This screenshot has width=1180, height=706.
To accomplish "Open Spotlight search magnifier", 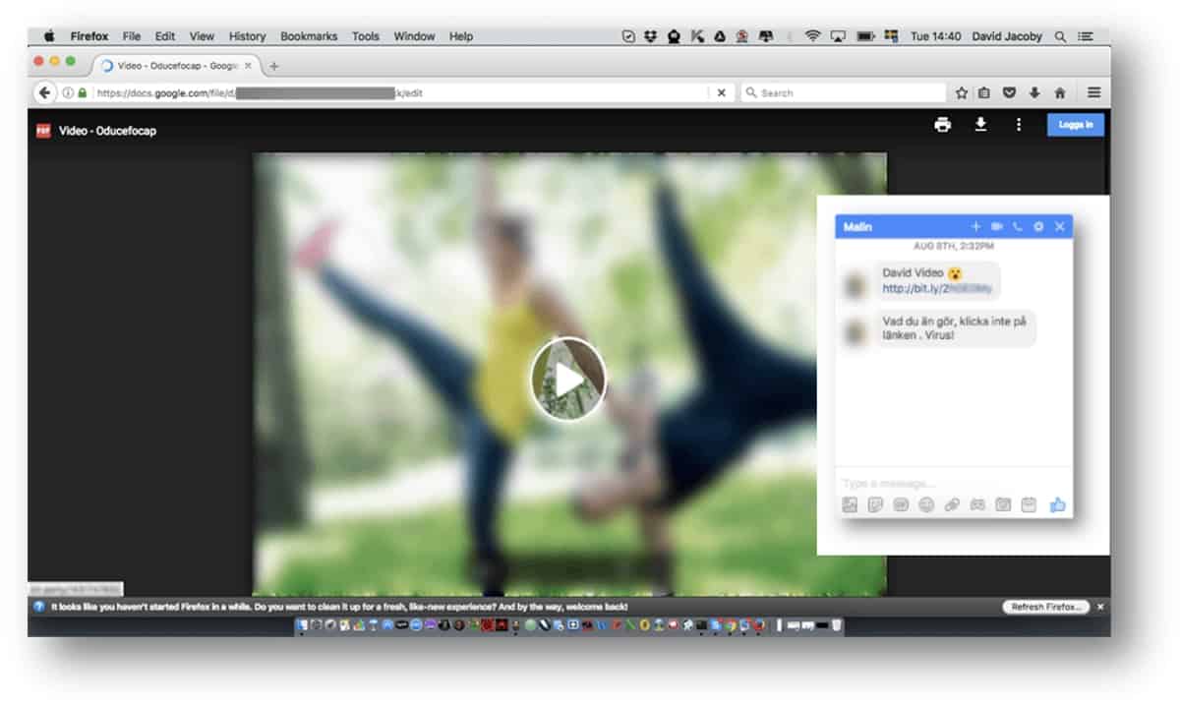I will 1061,36.
